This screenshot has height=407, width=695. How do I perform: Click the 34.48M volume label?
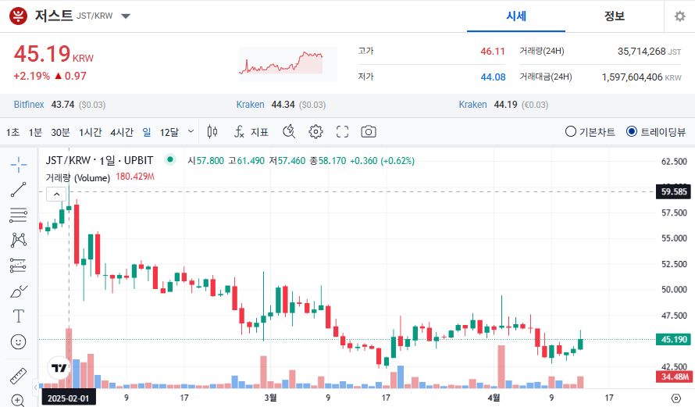click(x=675, y=377)
